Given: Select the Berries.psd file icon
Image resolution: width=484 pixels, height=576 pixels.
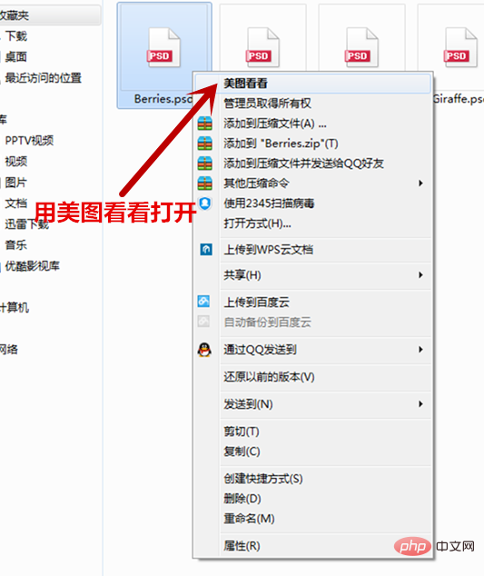Looking at the screenshot, I should (163, 48).
